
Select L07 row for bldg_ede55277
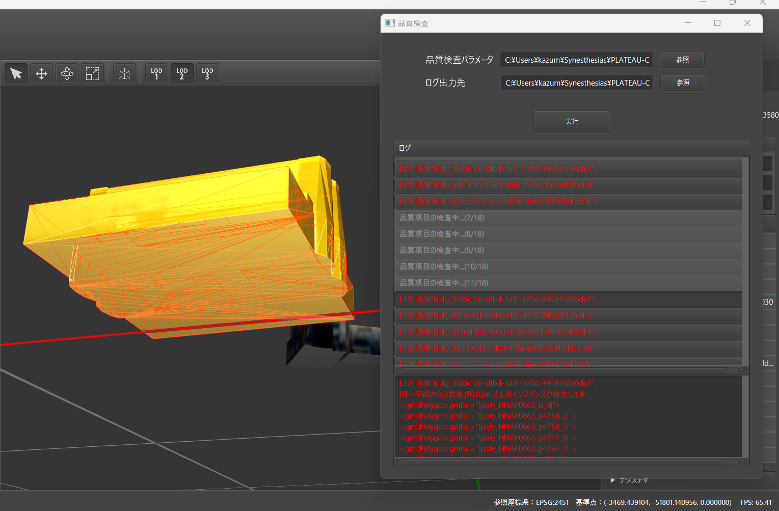pyautogui.click(x=568, y=202)
